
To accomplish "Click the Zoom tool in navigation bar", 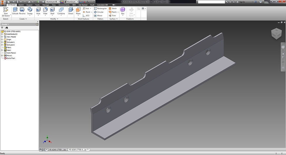I will [x=283, y=57].
